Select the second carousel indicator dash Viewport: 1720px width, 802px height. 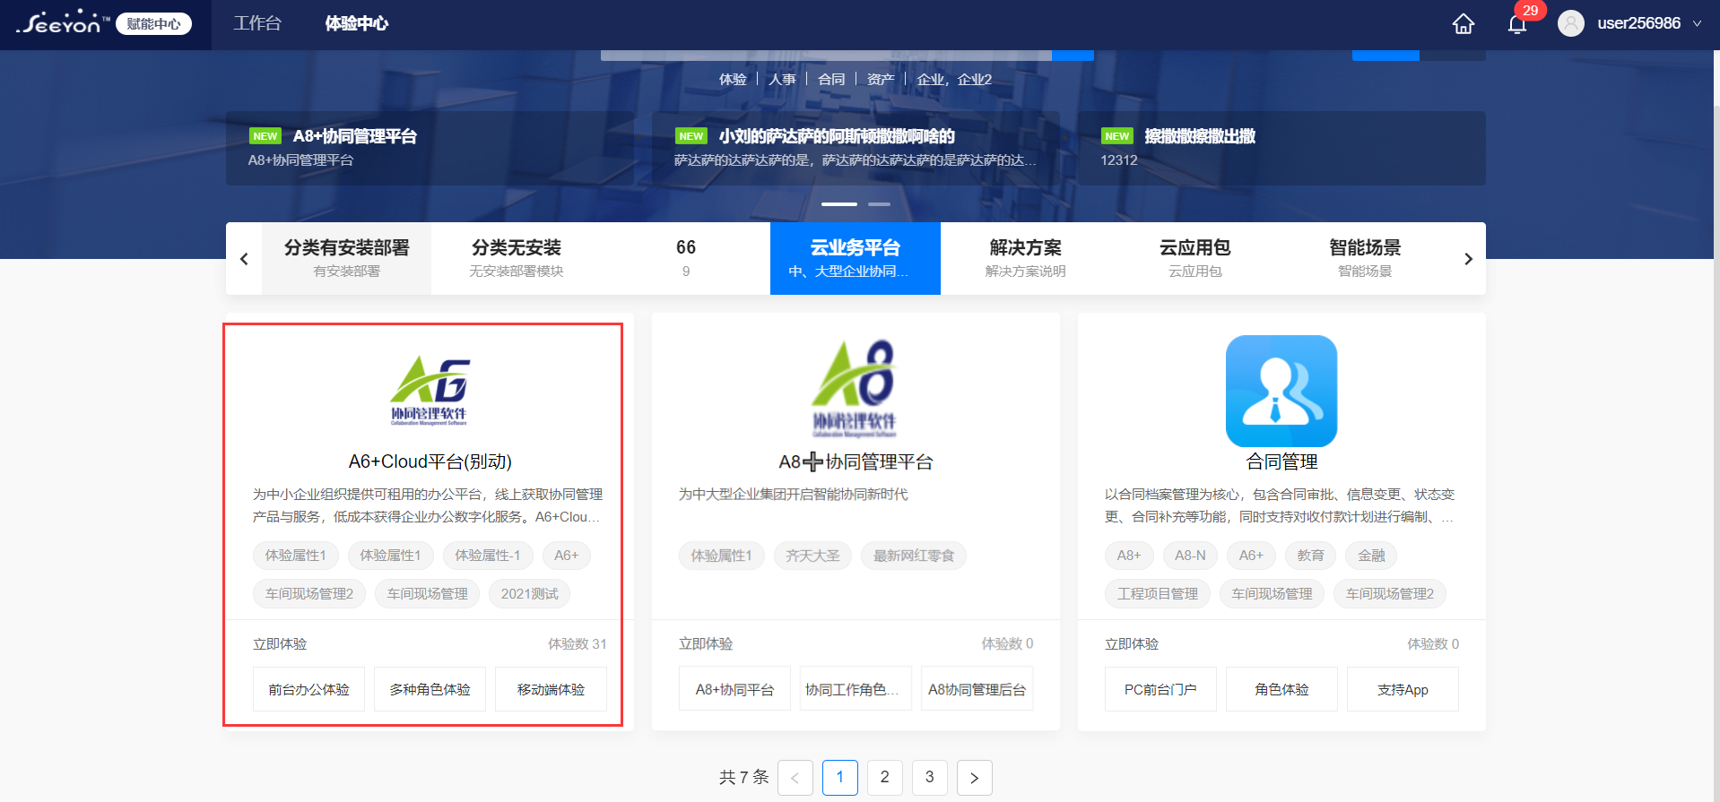(879, 204)
